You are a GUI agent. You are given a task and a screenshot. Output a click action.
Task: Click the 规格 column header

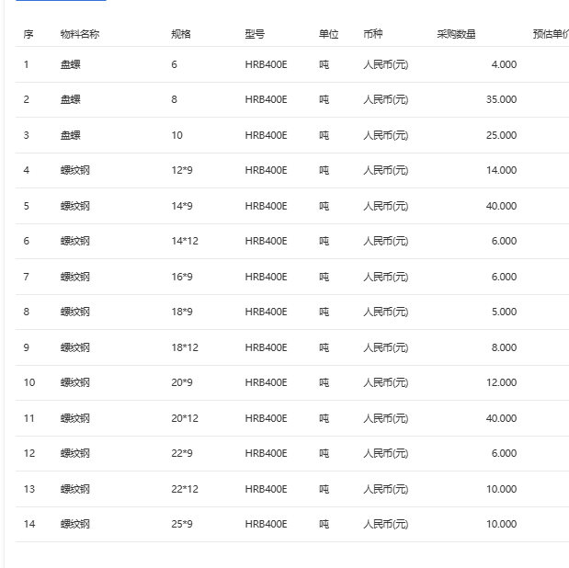181,34
